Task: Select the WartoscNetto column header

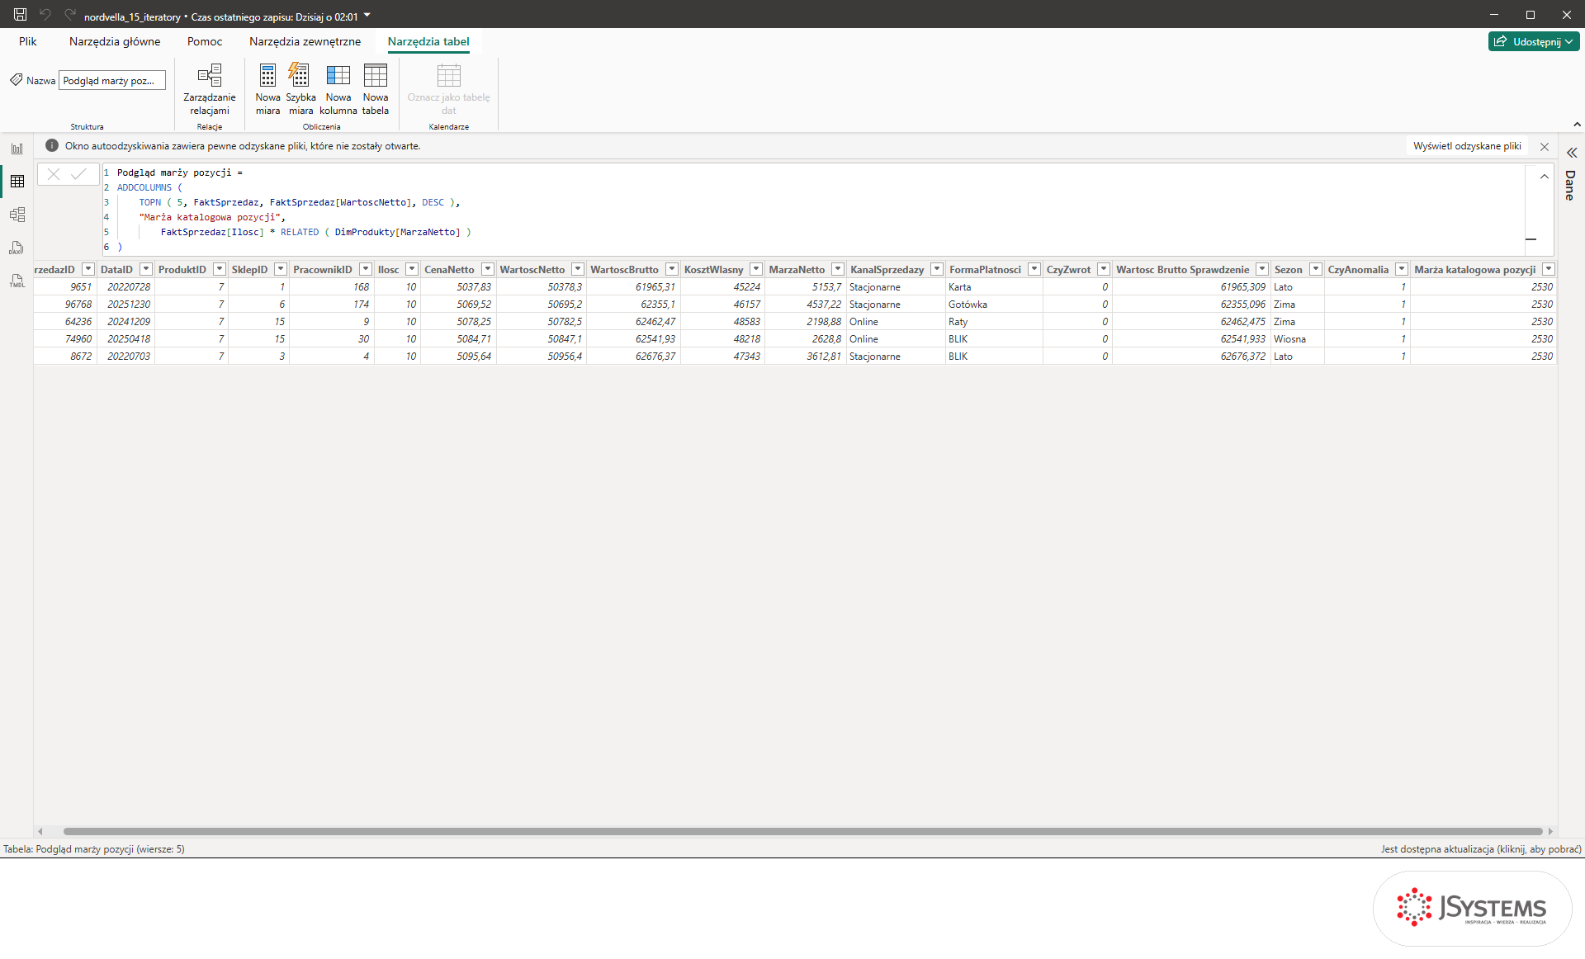Action: coord(532,269)
